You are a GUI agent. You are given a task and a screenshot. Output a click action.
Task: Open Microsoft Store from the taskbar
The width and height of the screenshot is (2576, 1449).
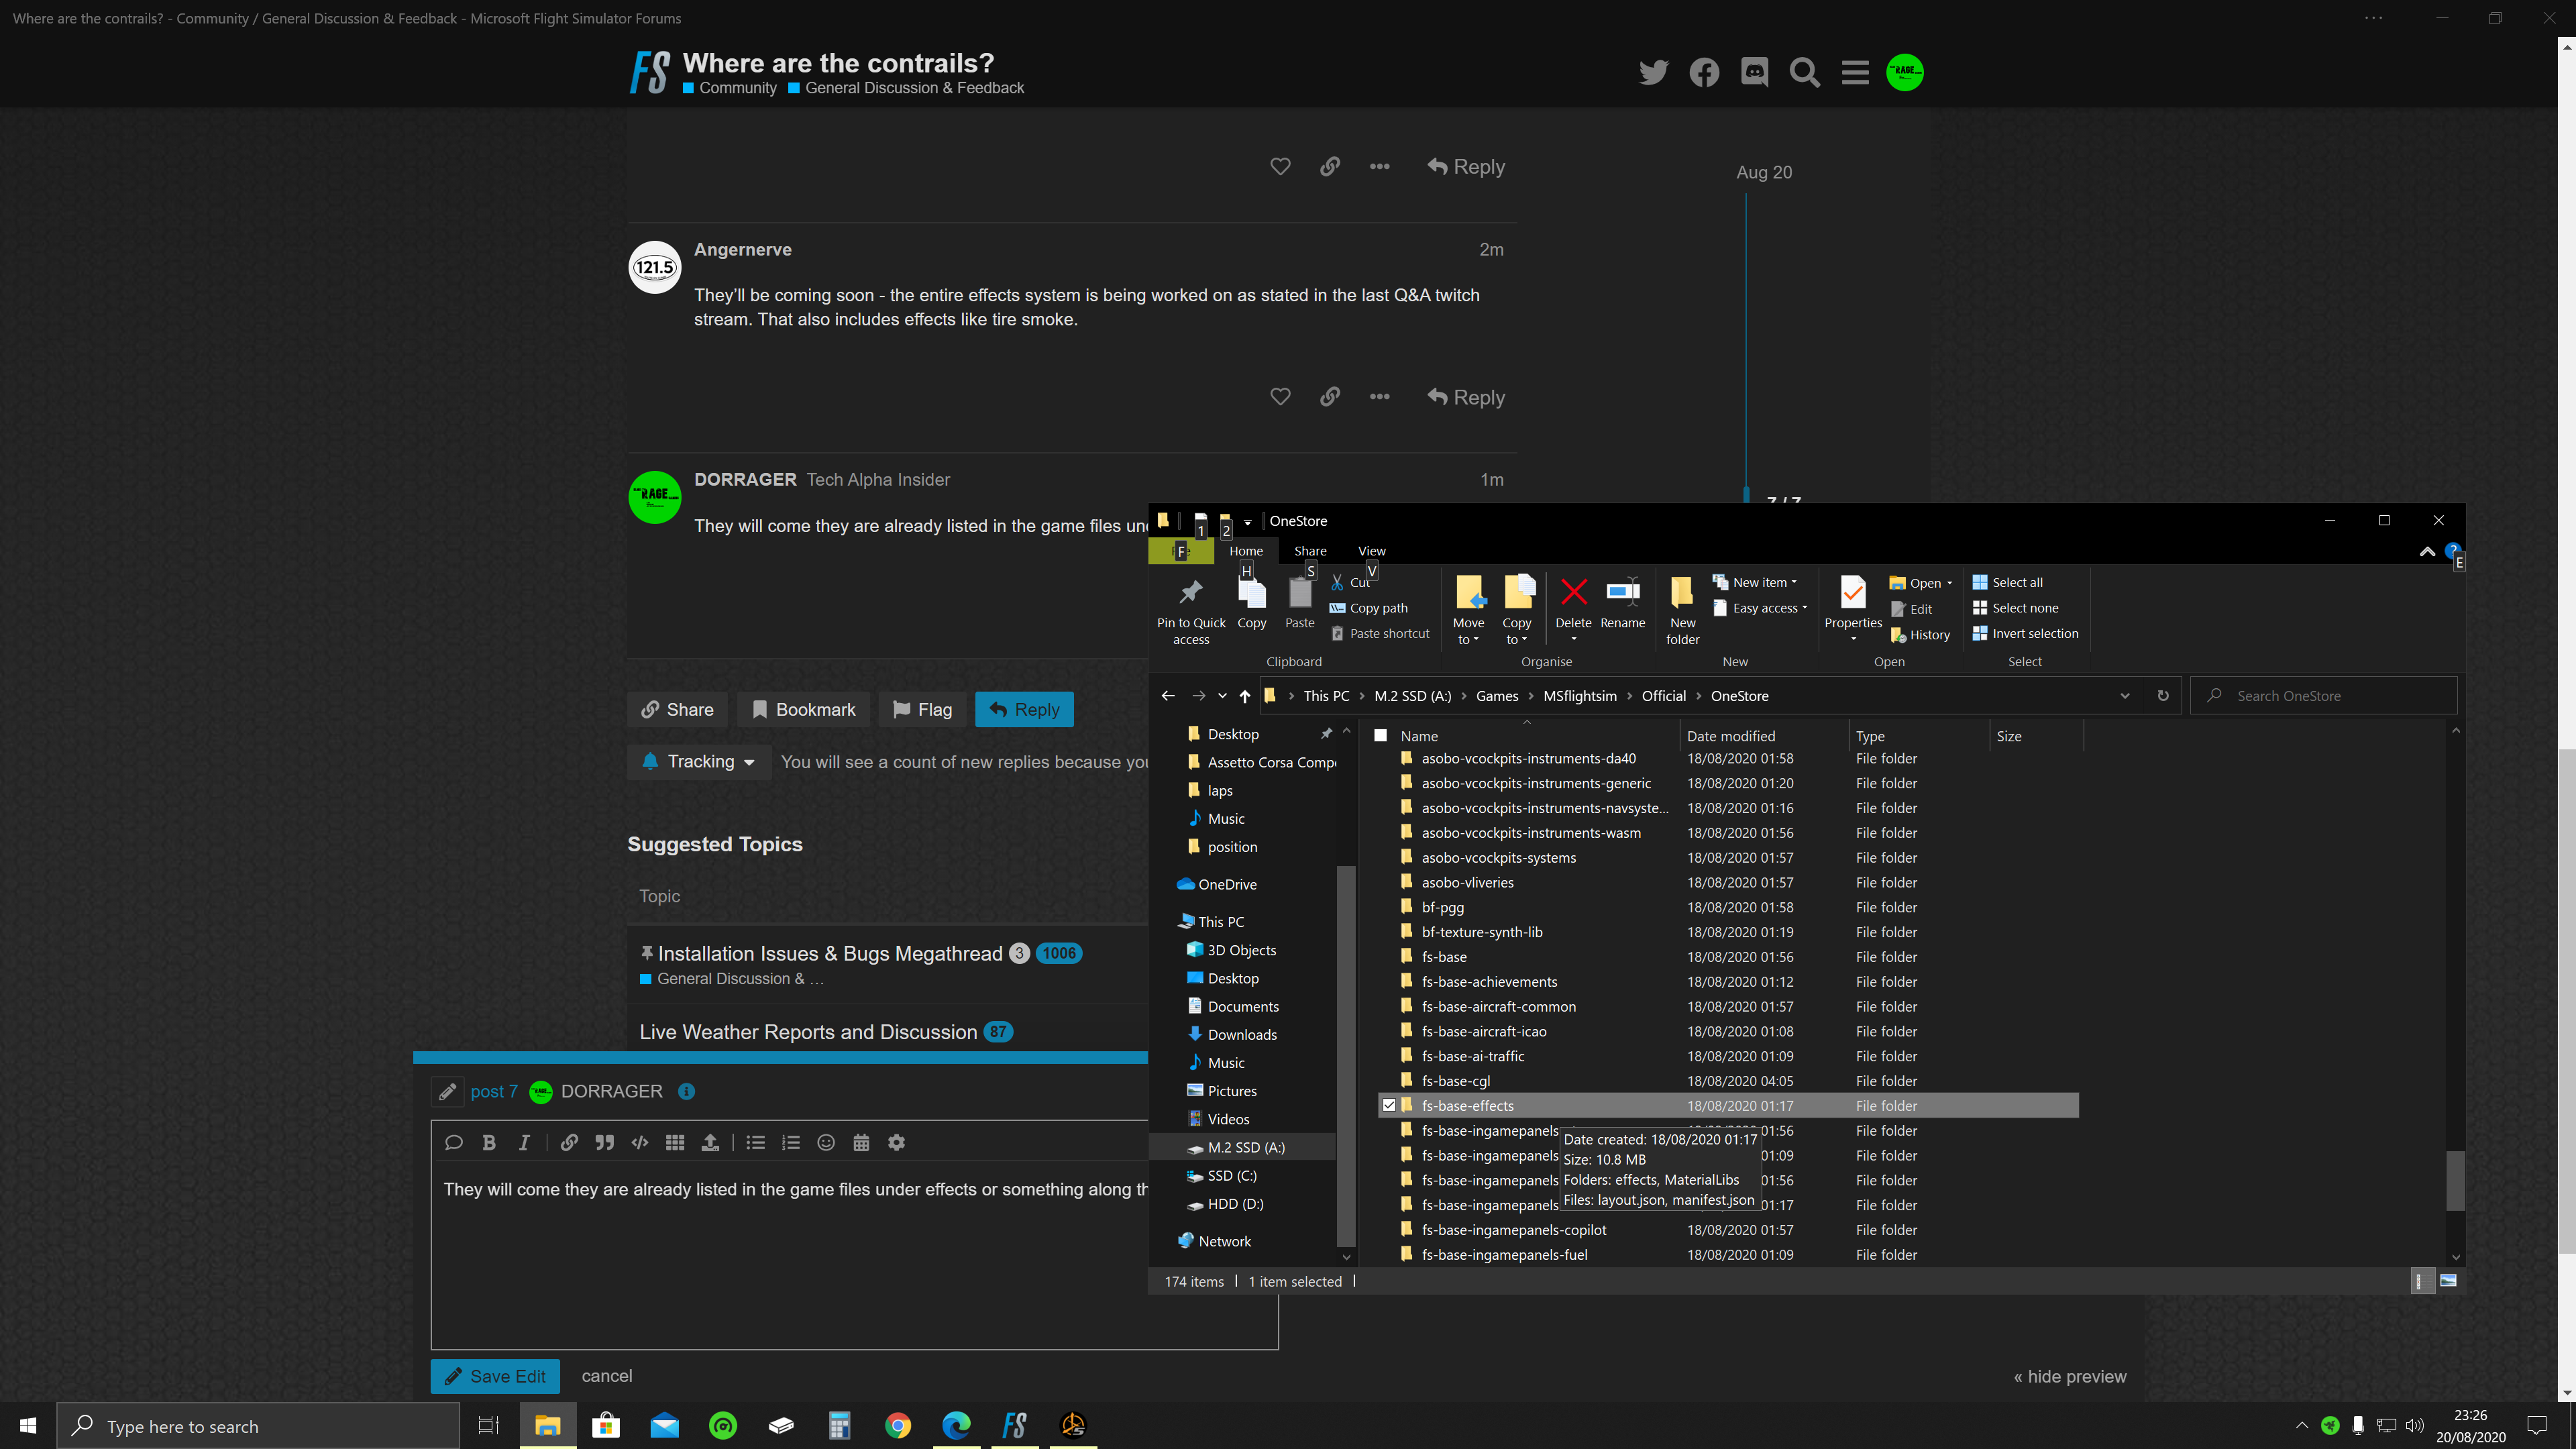(x=605, y=1426)
